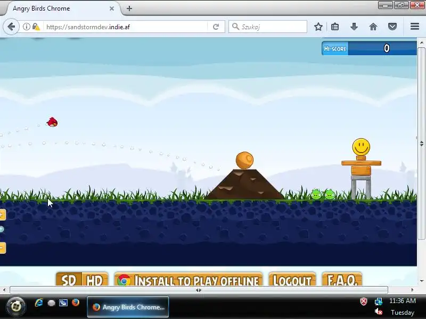Open the Windows Start button

16,307
